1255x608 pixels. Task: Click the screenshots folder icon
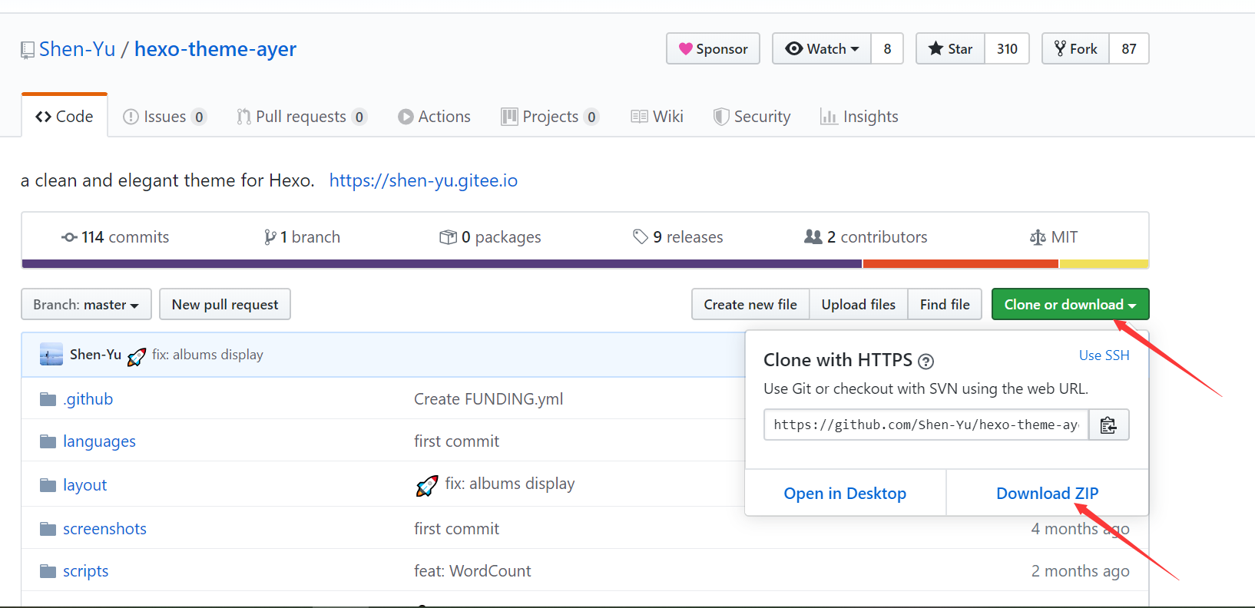pos(48,529)
